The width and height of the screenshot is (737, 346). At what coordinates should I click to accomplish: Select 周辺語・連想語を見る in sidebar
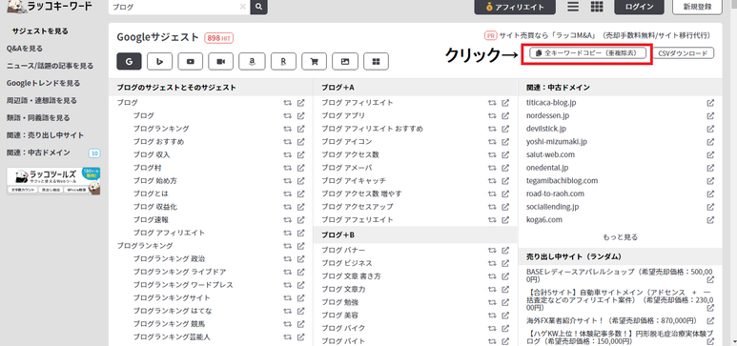(41, 101)
